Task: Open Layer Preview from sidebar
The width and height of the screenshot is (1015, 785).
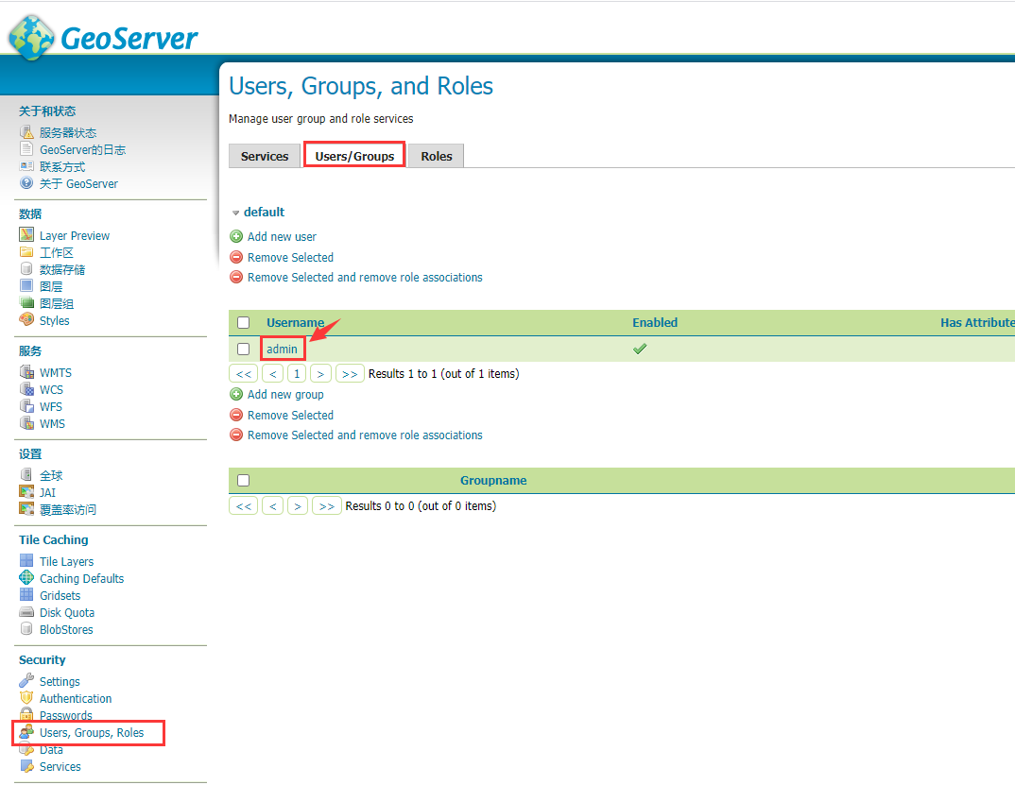Action: tap(74, 235)
